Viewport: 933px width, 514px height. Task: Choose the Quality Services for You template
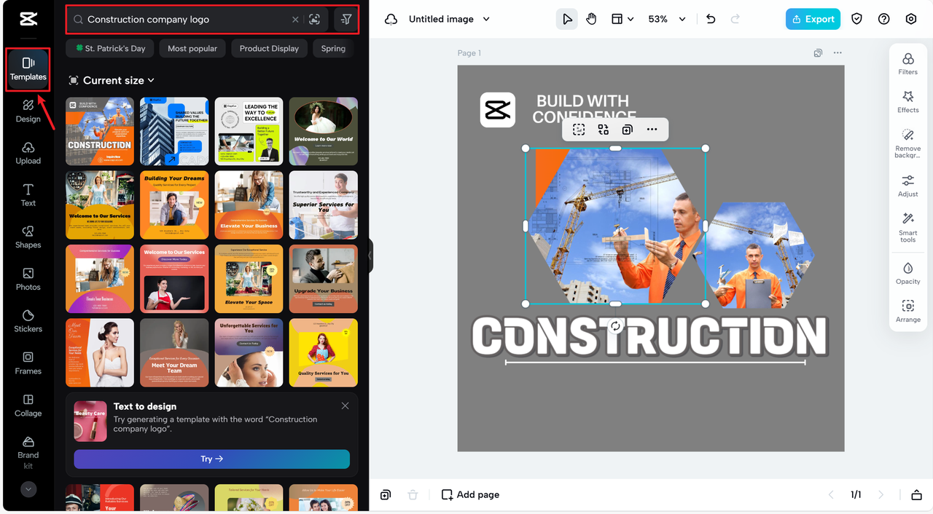(323, 352)
